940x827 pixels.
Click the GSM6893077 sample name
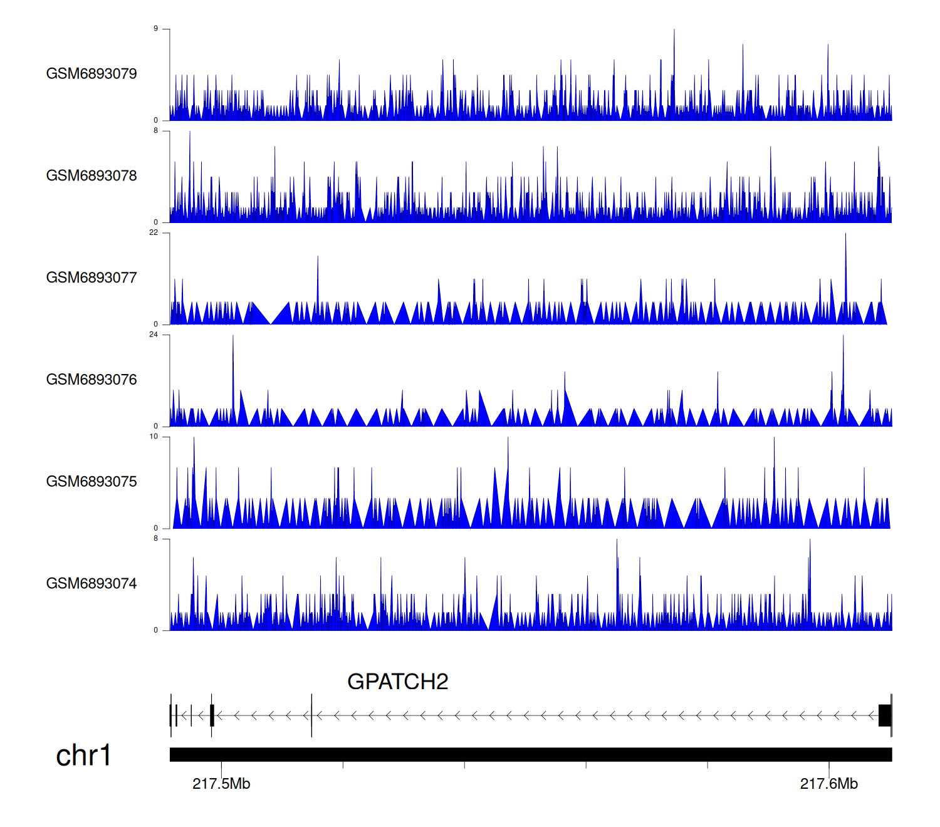[91, 278]
